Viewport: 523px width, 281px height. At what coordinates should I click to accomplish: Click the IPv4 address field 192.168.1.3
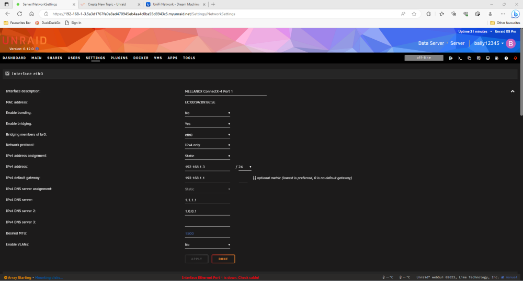(x=208, y=167)
